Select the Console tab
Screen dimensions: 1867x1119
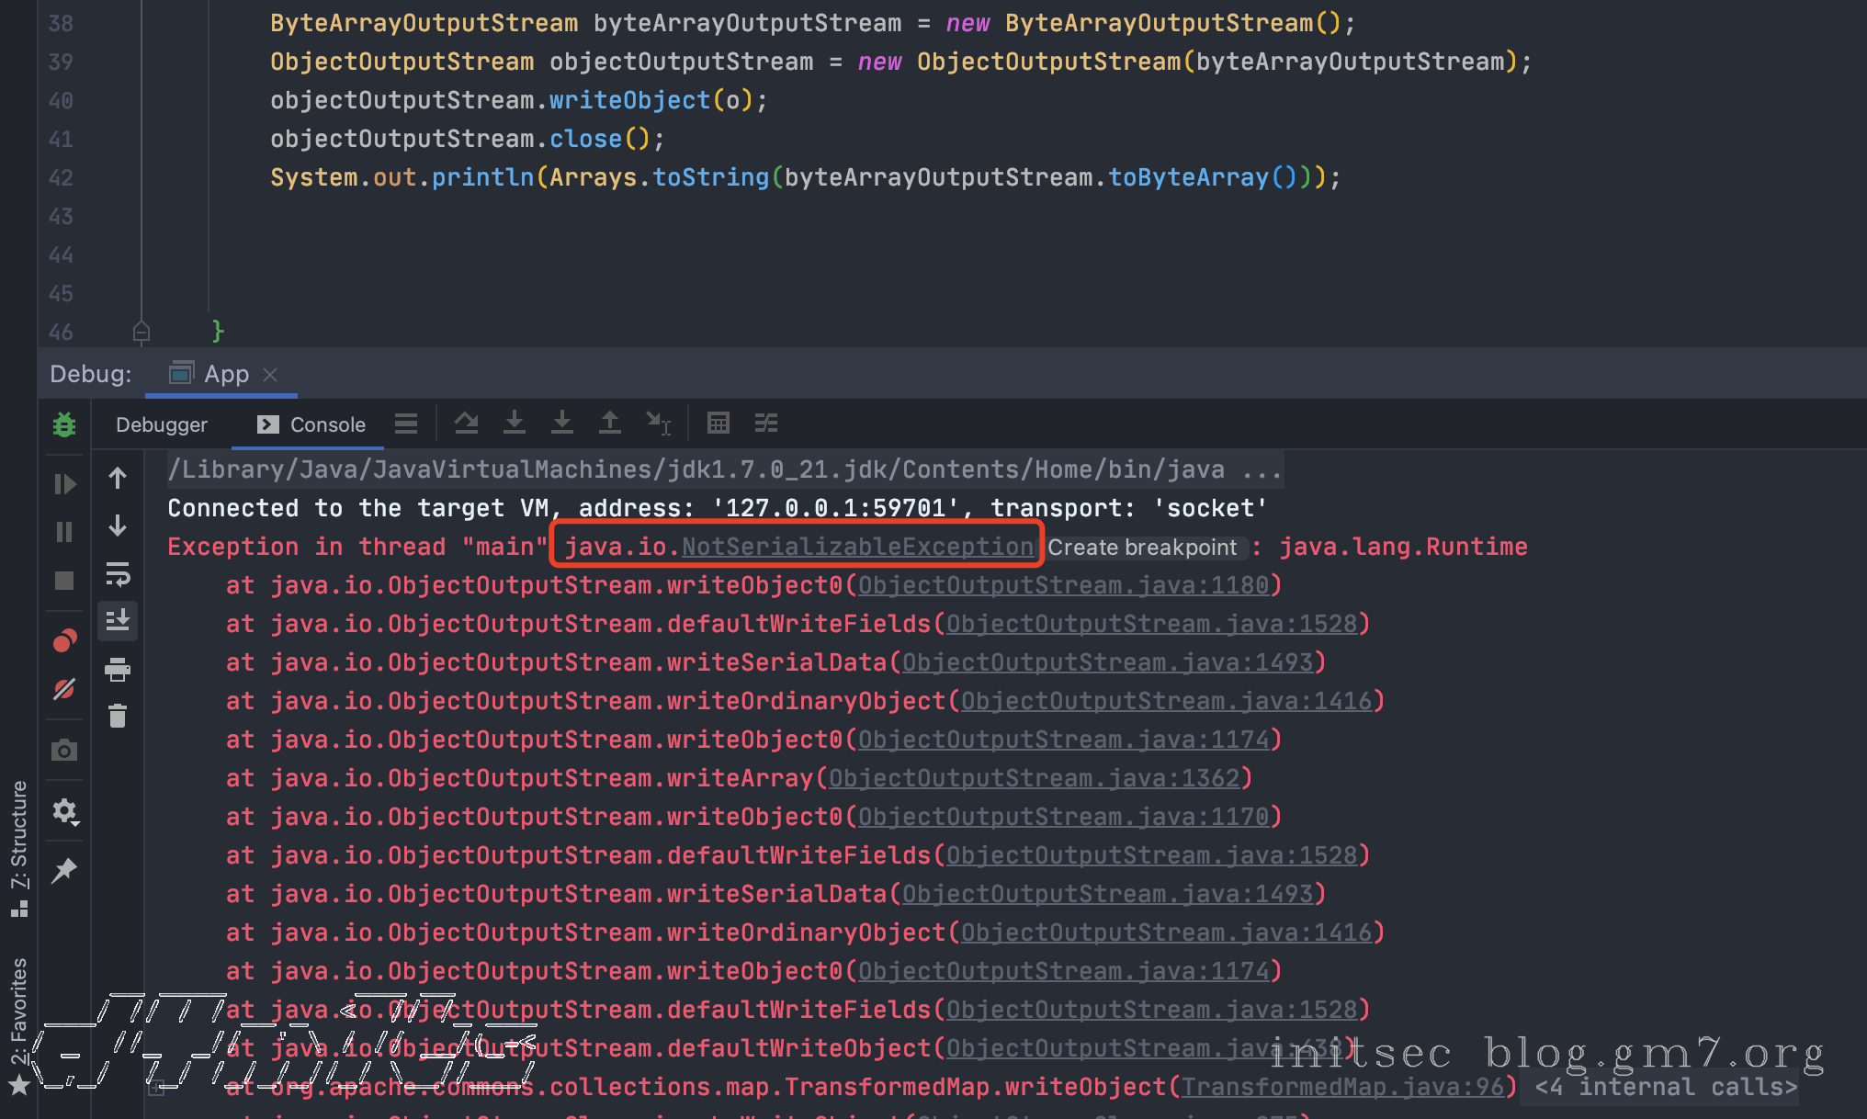312,424
